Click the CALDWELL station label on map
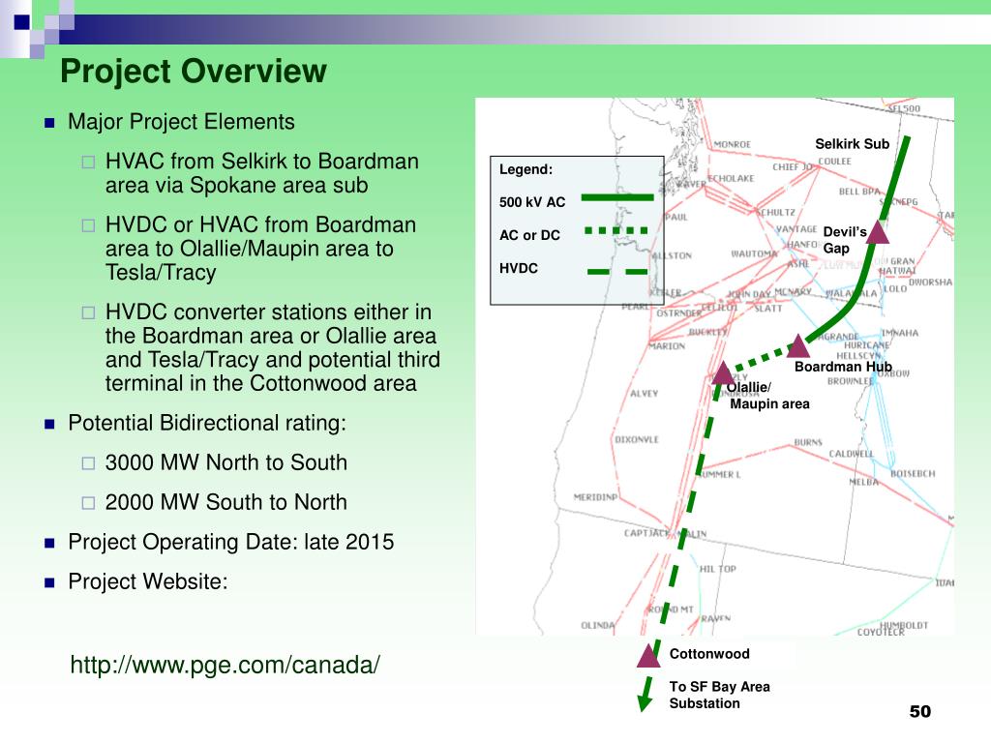991x743 pixels. click(x=852, y=454)
